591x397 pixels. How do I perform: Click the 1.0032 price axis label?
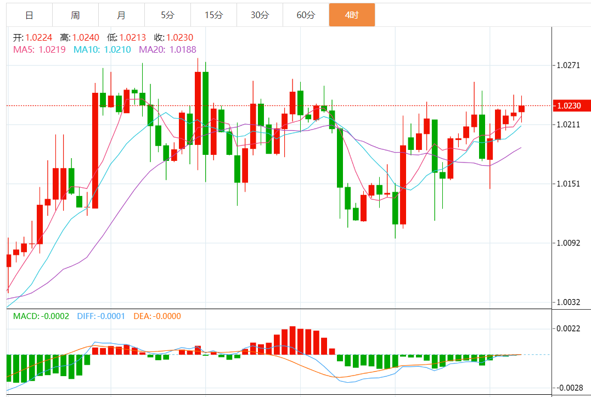(x=569, y=302)
